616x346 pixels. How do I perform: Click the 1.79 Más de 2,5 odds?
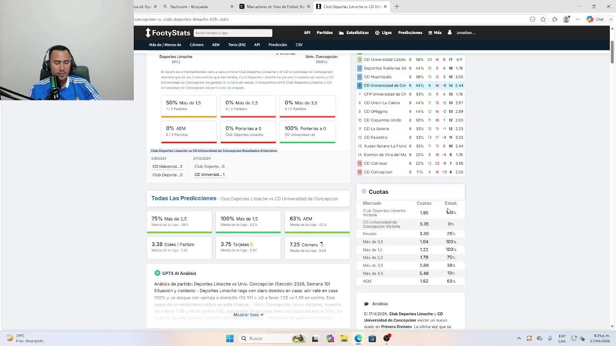424,258
